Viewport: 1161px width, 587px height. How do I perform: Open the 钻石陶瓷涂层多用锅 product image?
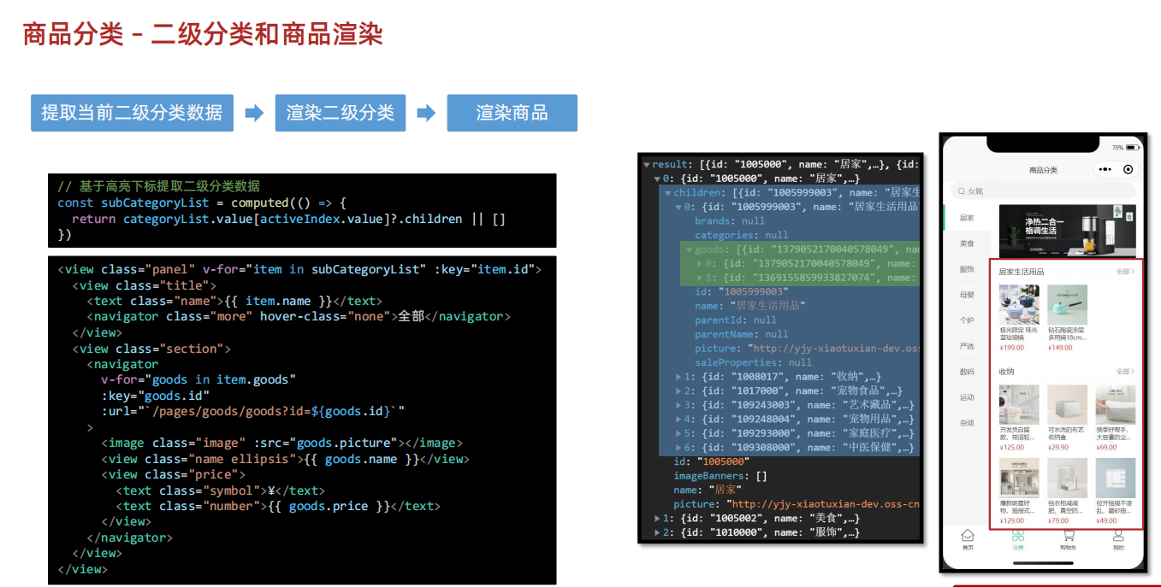[1067, 304]
